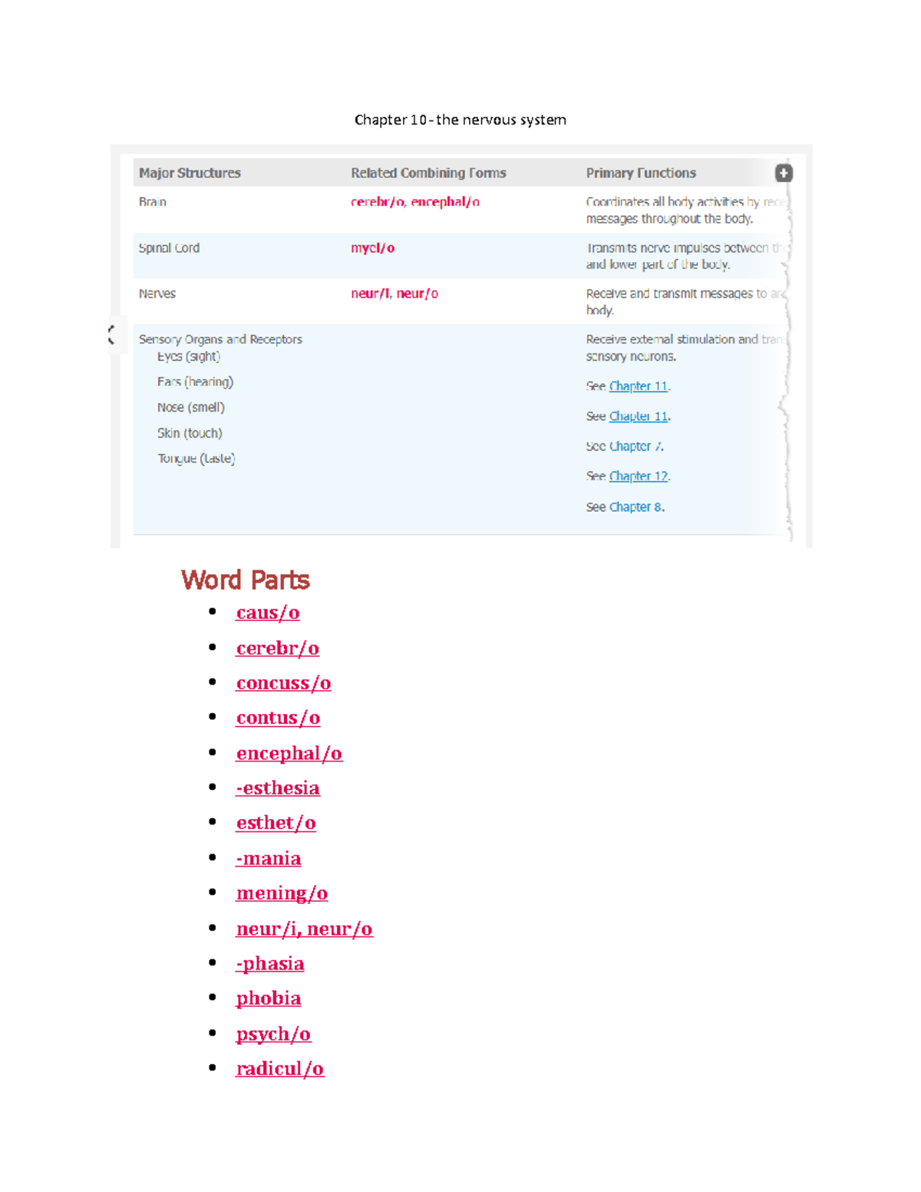Select the contus/o link
This screenshot has width=921, height=1192.
(278, 718)
